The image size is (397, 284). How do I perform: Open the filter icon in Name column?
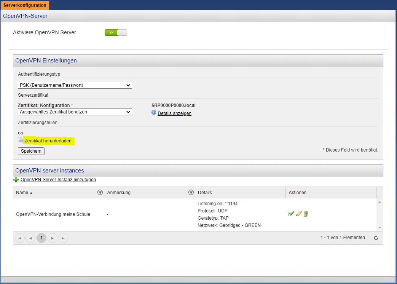(100, 193)
